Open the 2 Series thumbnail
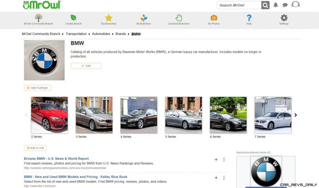Image resolution: width=319 pixels, height=188 pixels. tap(49, 115)
